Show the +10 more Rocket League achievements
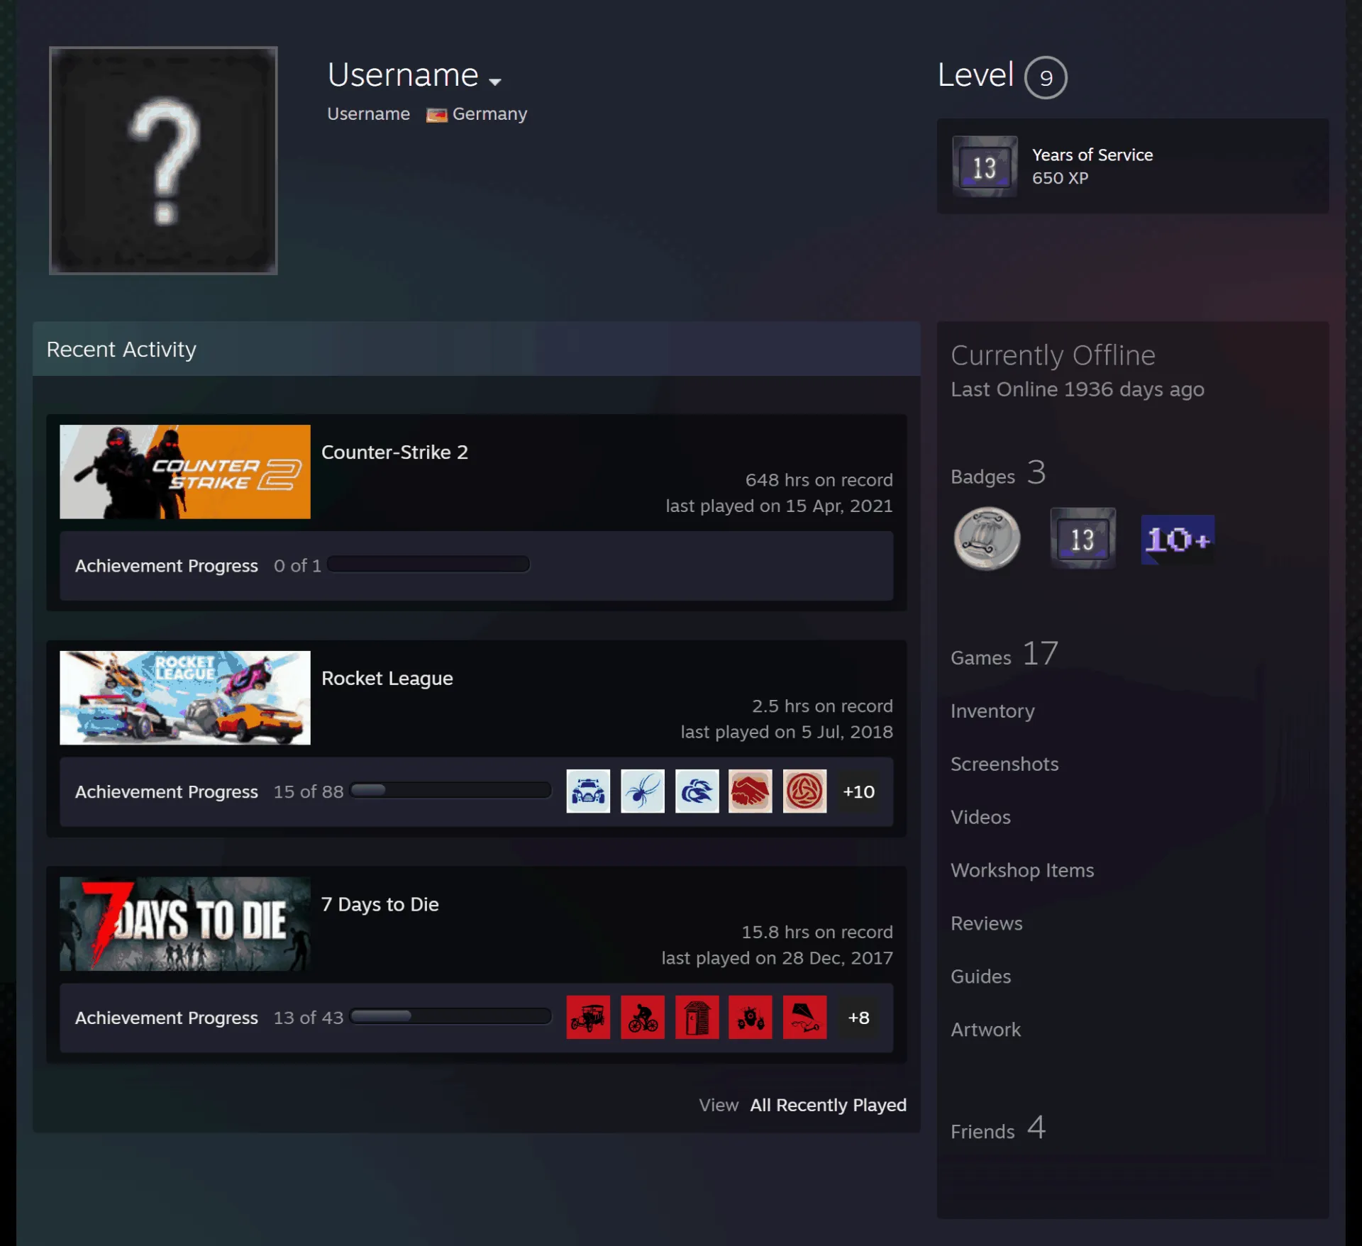Viewport: 1362px width, 1246px height. coord(858,791)
